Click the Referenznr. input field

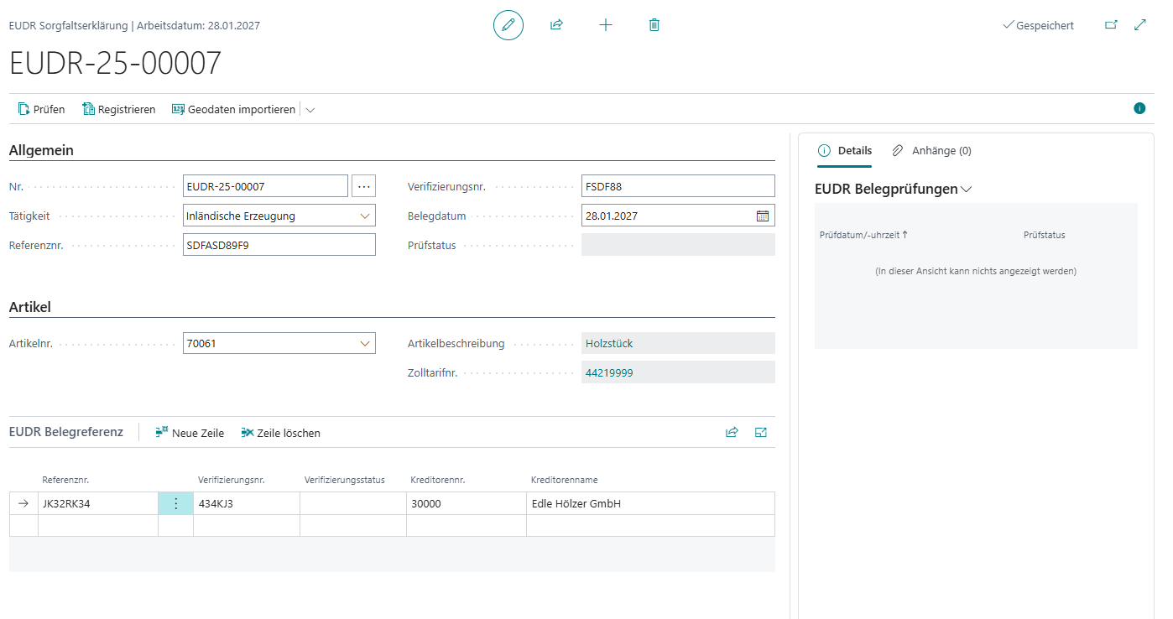tap(279, 245)
